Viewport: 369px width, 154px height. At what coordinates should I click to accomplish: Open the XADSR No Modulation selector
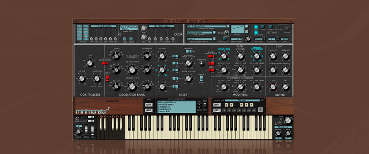click(161, 26)
